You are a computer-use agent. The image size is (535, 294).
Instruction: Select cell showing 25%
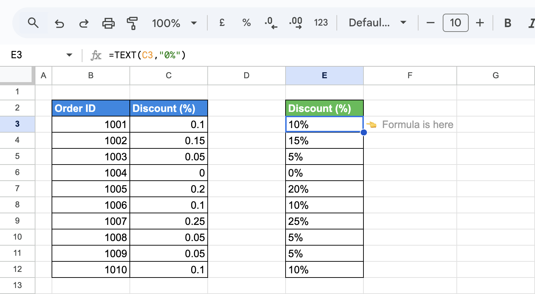coord(325,221)
